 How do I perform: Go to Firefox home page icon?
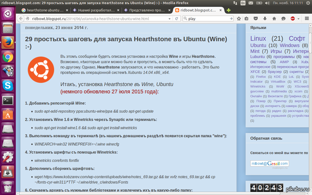coord(274,19)
